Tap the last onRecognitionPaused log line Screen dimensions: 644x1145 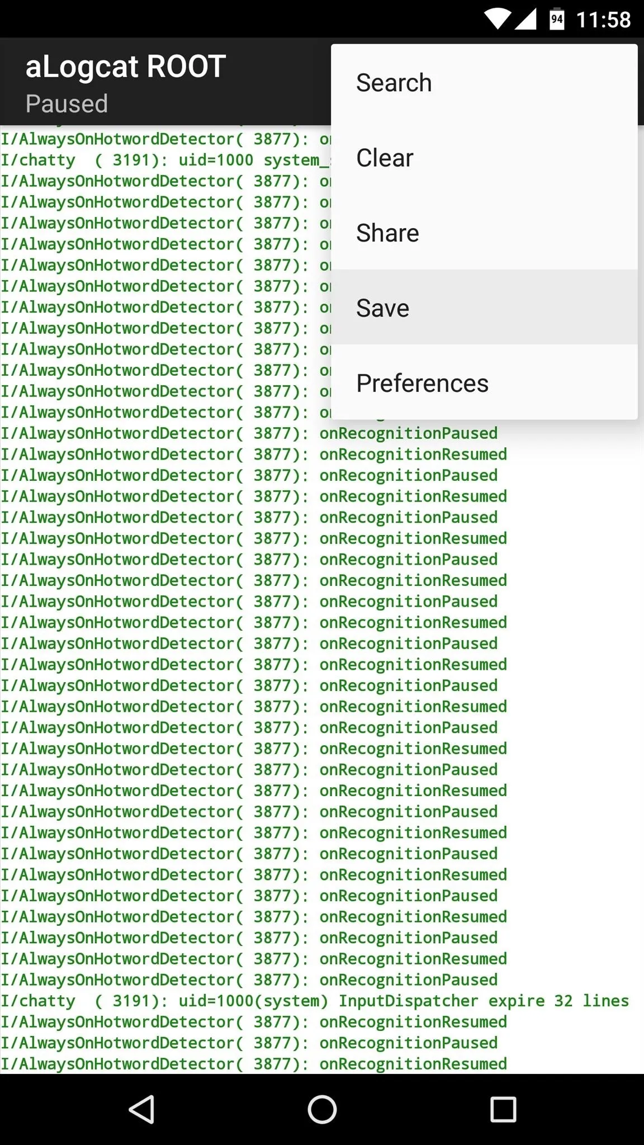(x=249, y=1043)
